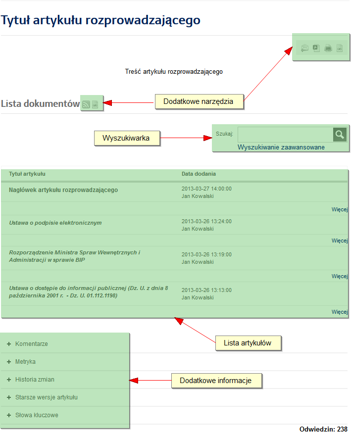Click the Lista dokumentów heading
This screenshot has width=351, height=436.
point(40,104)
